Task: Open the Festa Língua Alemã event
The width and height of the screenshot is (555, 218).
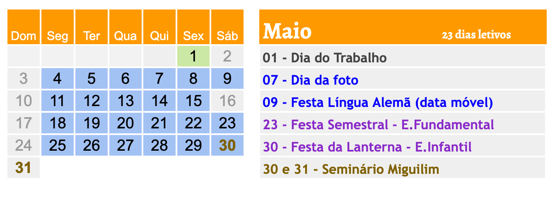Action: 378,102
